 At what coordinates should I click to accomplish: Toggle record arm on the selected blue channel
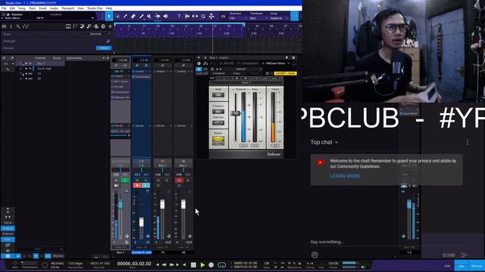click(x=137, y=185)
